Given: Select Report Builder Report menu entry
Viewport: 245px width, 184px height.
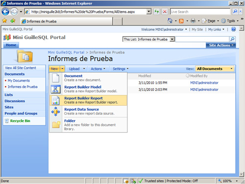Looking at the screenshot, I should [x=88, y=100].
